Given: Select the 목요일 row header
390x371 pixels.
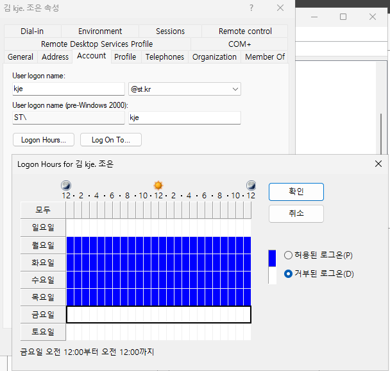Looking at the screenshot, I should click(43, 297).
